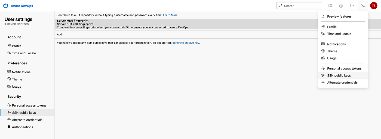Open the marketplace shopping bag icon
This screenshot has height=139, width=381.
click(x=341, y=6)
